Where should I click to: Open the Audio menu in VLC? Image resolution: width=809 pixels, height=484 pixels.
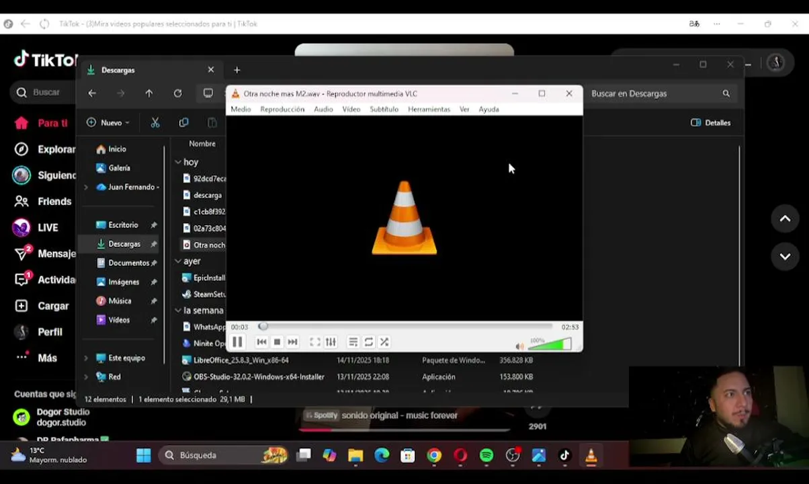pos(323,109)
